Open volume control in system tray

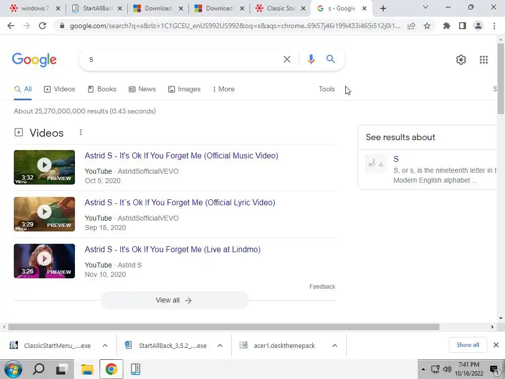click(x=447, y=369)
